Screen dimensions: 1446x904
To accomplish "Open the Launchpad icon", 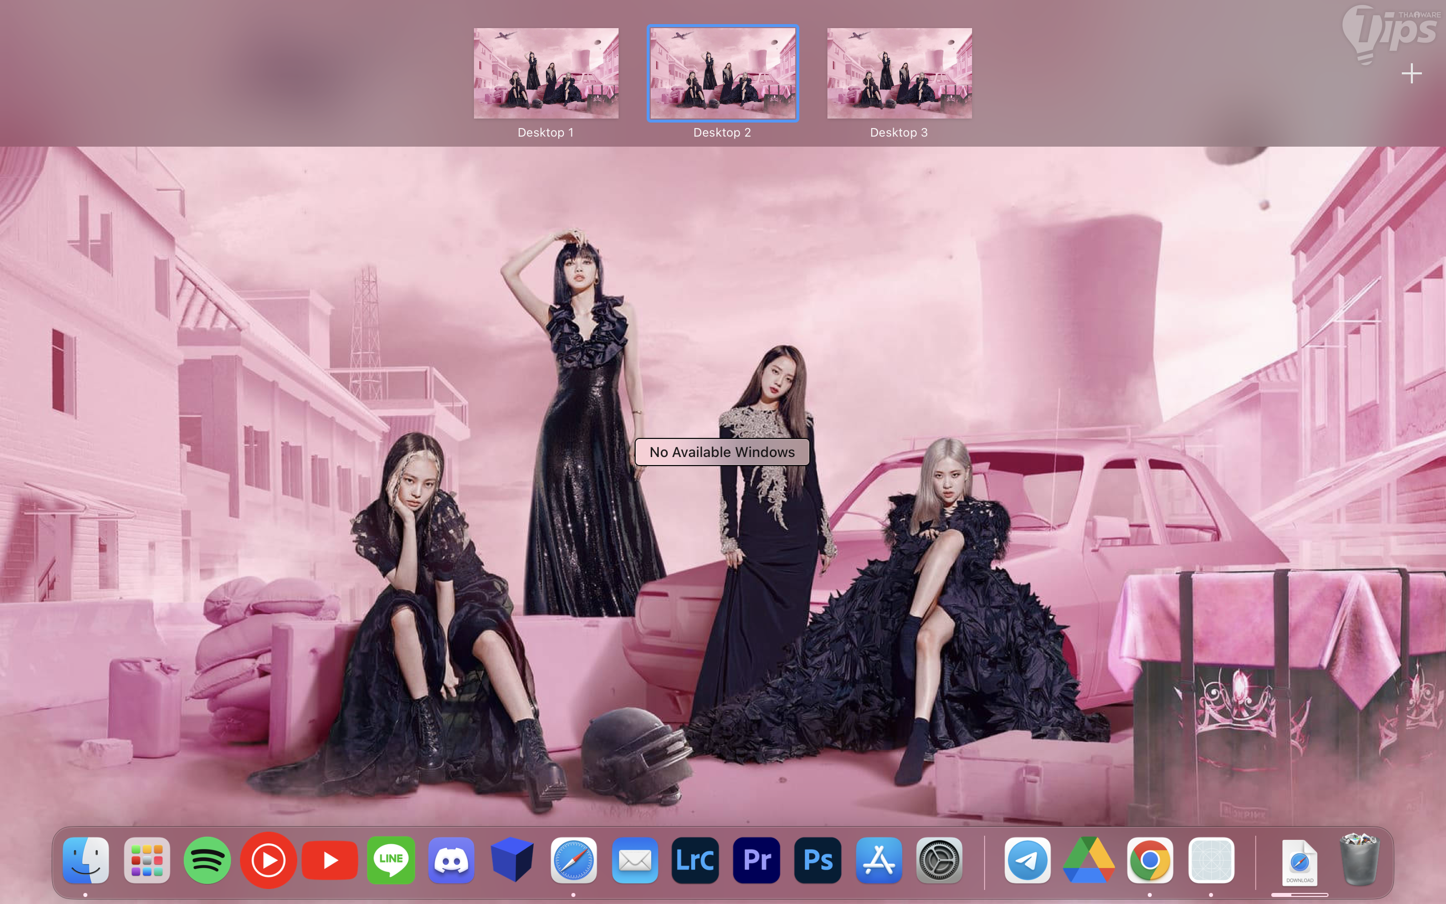I will pos(147,860).
